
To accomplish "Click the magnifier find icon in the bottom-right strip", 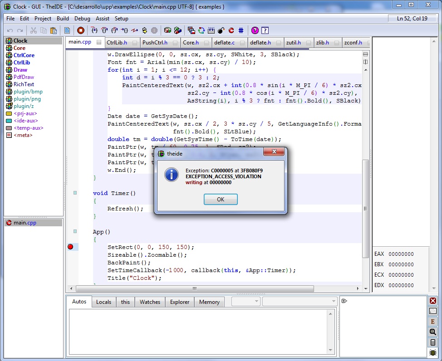I will point(433,332).
